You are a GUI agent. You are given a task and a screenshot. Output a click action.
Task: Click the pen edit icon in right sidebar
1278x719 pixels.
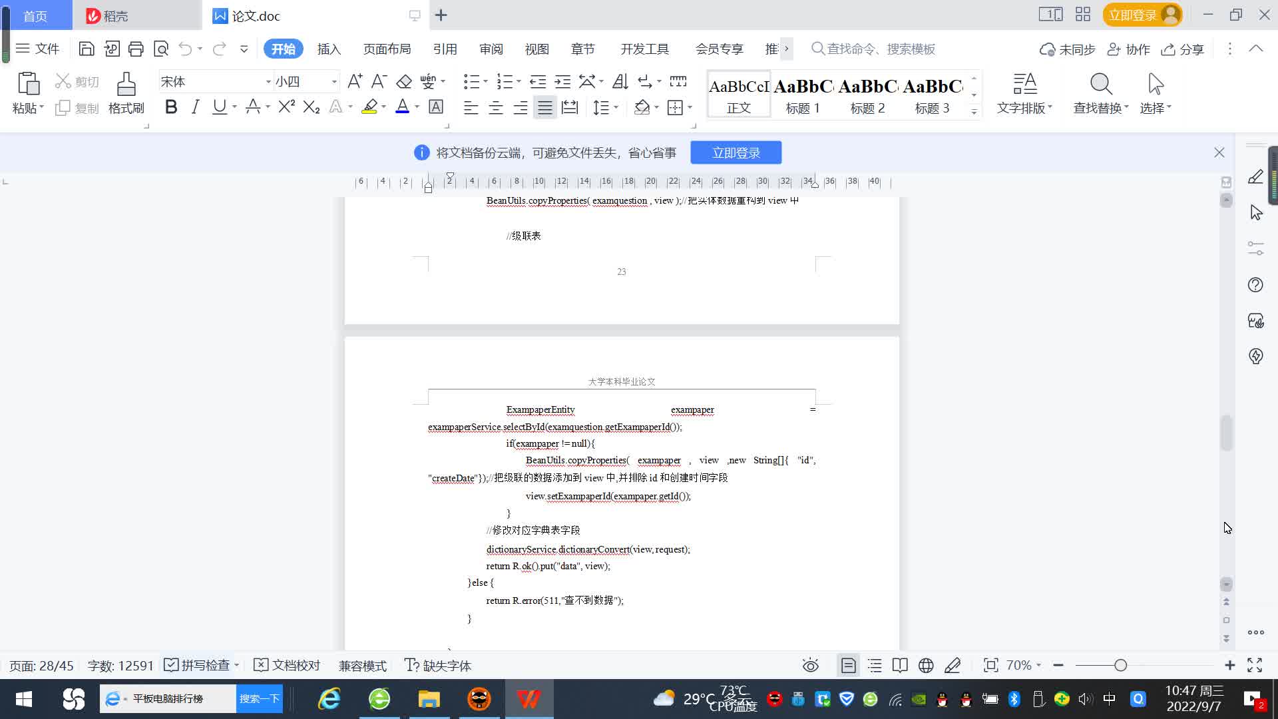coord(1255,176)
